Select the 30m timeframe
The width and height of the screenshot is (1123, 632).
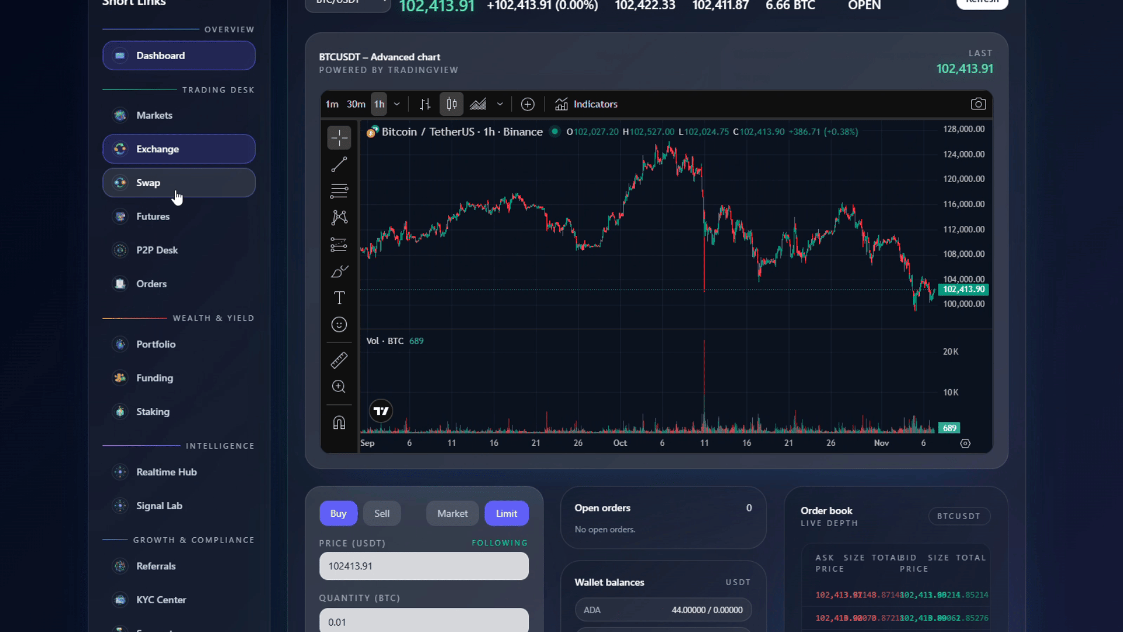tap(355, 104)
